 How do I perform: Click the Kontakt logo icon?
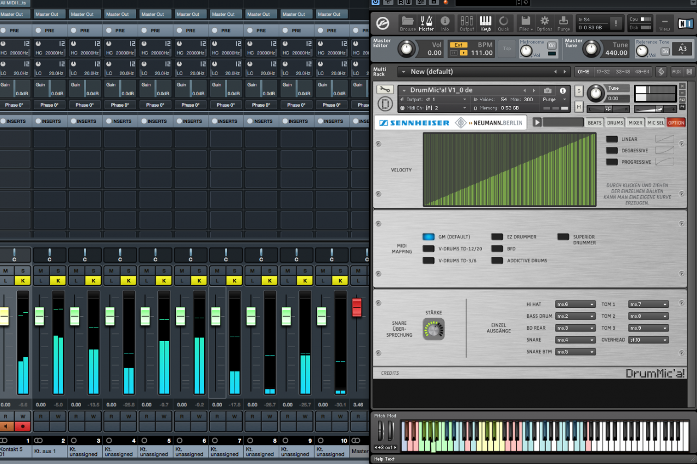click(x=383, y=23)
